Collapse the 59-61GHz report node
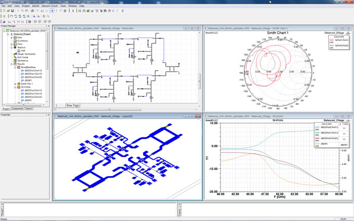The height and width of the screenshot is (221, 354). (15, 87)
